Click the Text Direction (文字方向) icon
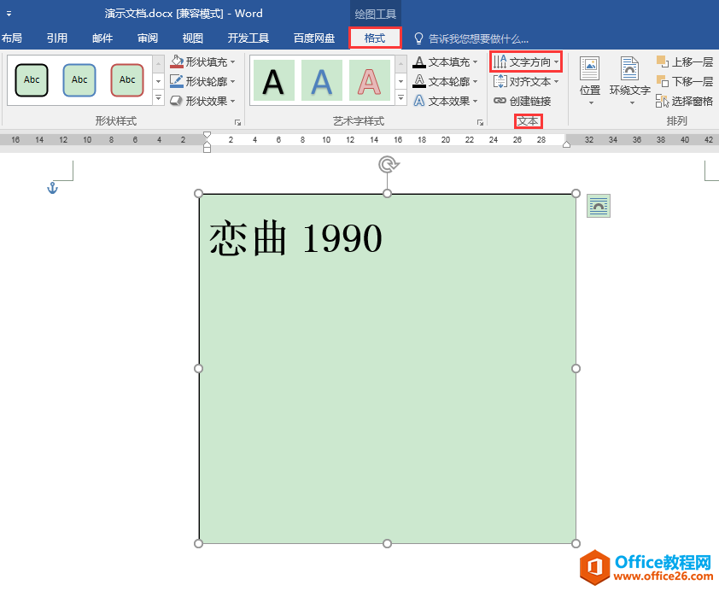 [x=500, y=61]
